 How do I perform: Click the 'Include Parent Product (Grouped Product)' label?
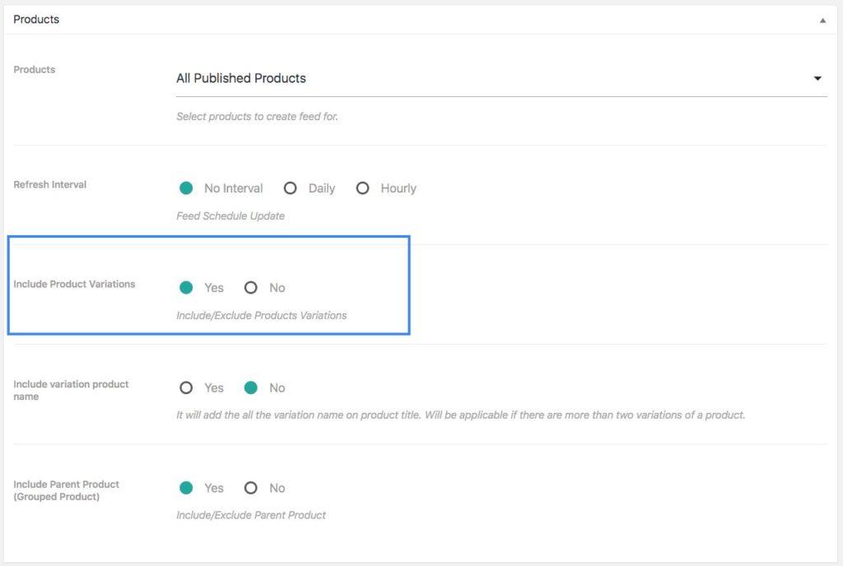point(66,490)
